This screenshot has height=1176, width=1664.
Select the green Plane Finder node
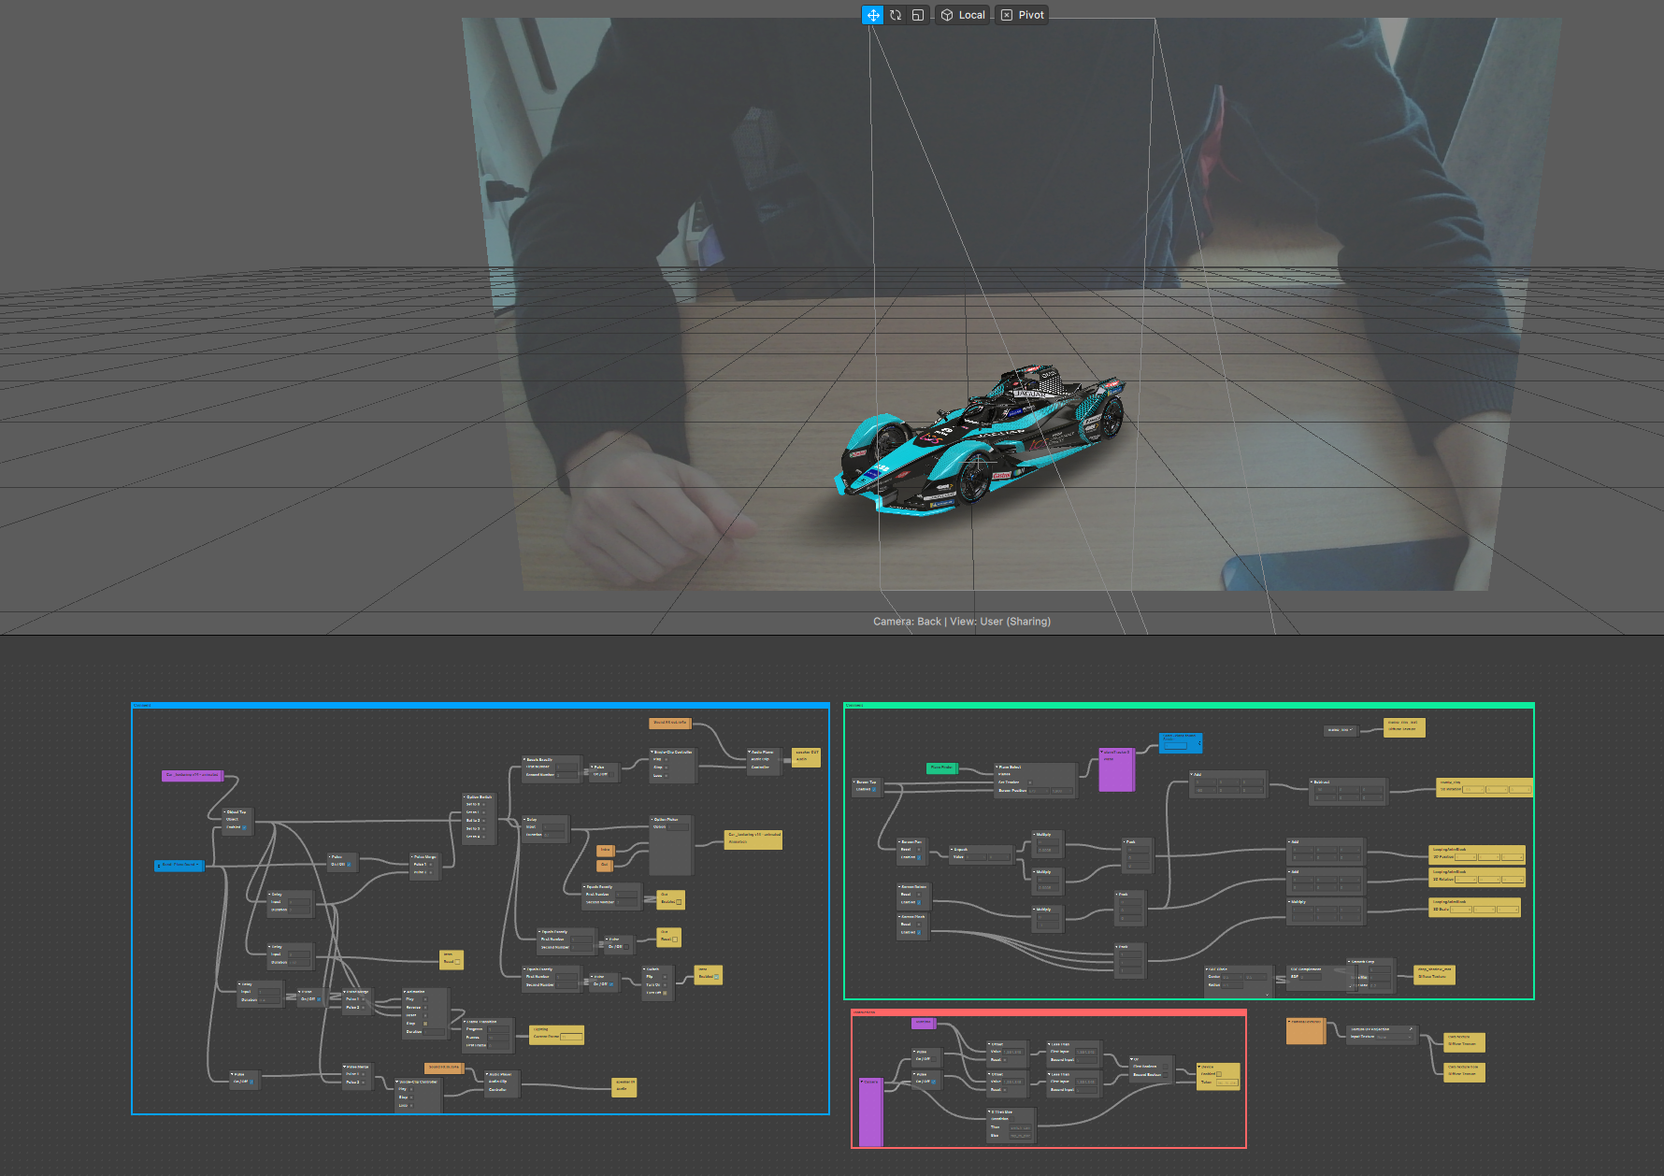(942, 768)
